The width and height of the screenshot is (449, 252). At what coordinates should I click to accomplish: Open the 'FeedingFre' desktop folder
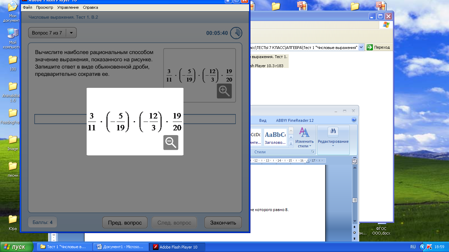pos(13,116)
